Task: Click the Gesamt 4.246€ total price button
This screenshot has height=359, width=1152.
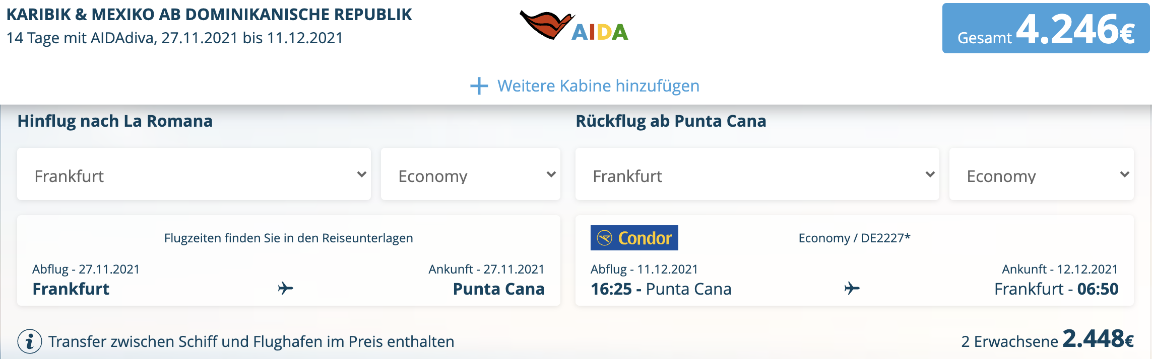Action: click(1046, 29)
